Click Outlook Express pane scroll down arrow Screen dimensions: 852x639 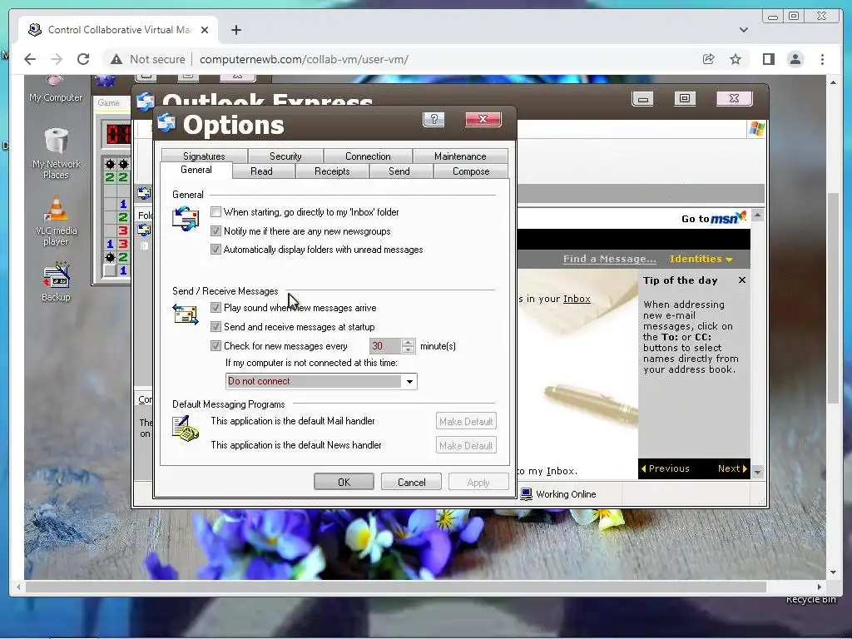757,473
